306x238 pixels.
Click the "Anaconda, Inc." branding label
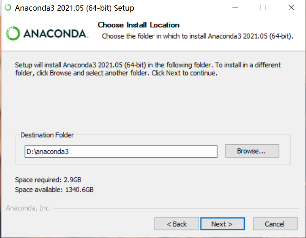point(28,208)
